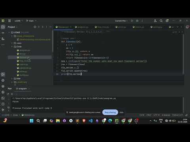This screenshot has height=142, width=190.
Task: Show hidden editor tabs chevron
Action: (x=177, y=27)
